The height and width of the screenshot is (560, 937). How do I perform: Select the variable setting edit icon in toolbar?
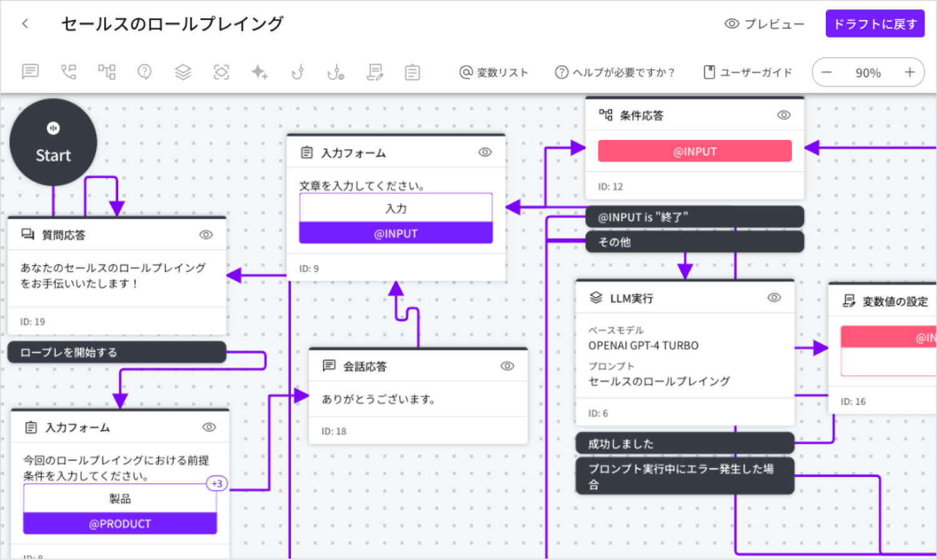click(375, 72)
